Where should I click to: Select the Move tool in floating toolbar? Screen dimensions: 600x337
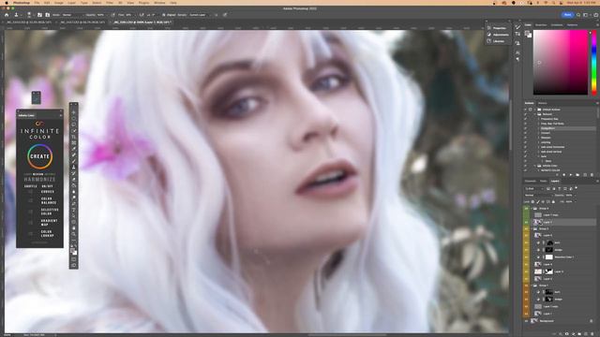tap(74, 112)
